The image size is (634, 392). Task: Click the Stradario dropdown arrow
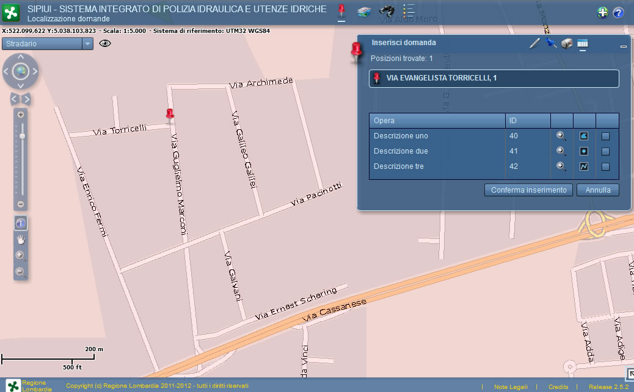(x=87, y=44)
